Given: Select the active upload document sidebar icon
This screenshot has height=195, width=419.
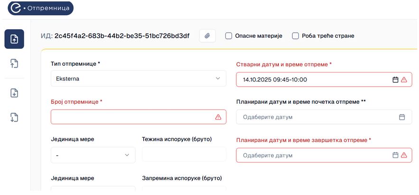Looking at the screenshot, I should [14, 39].
